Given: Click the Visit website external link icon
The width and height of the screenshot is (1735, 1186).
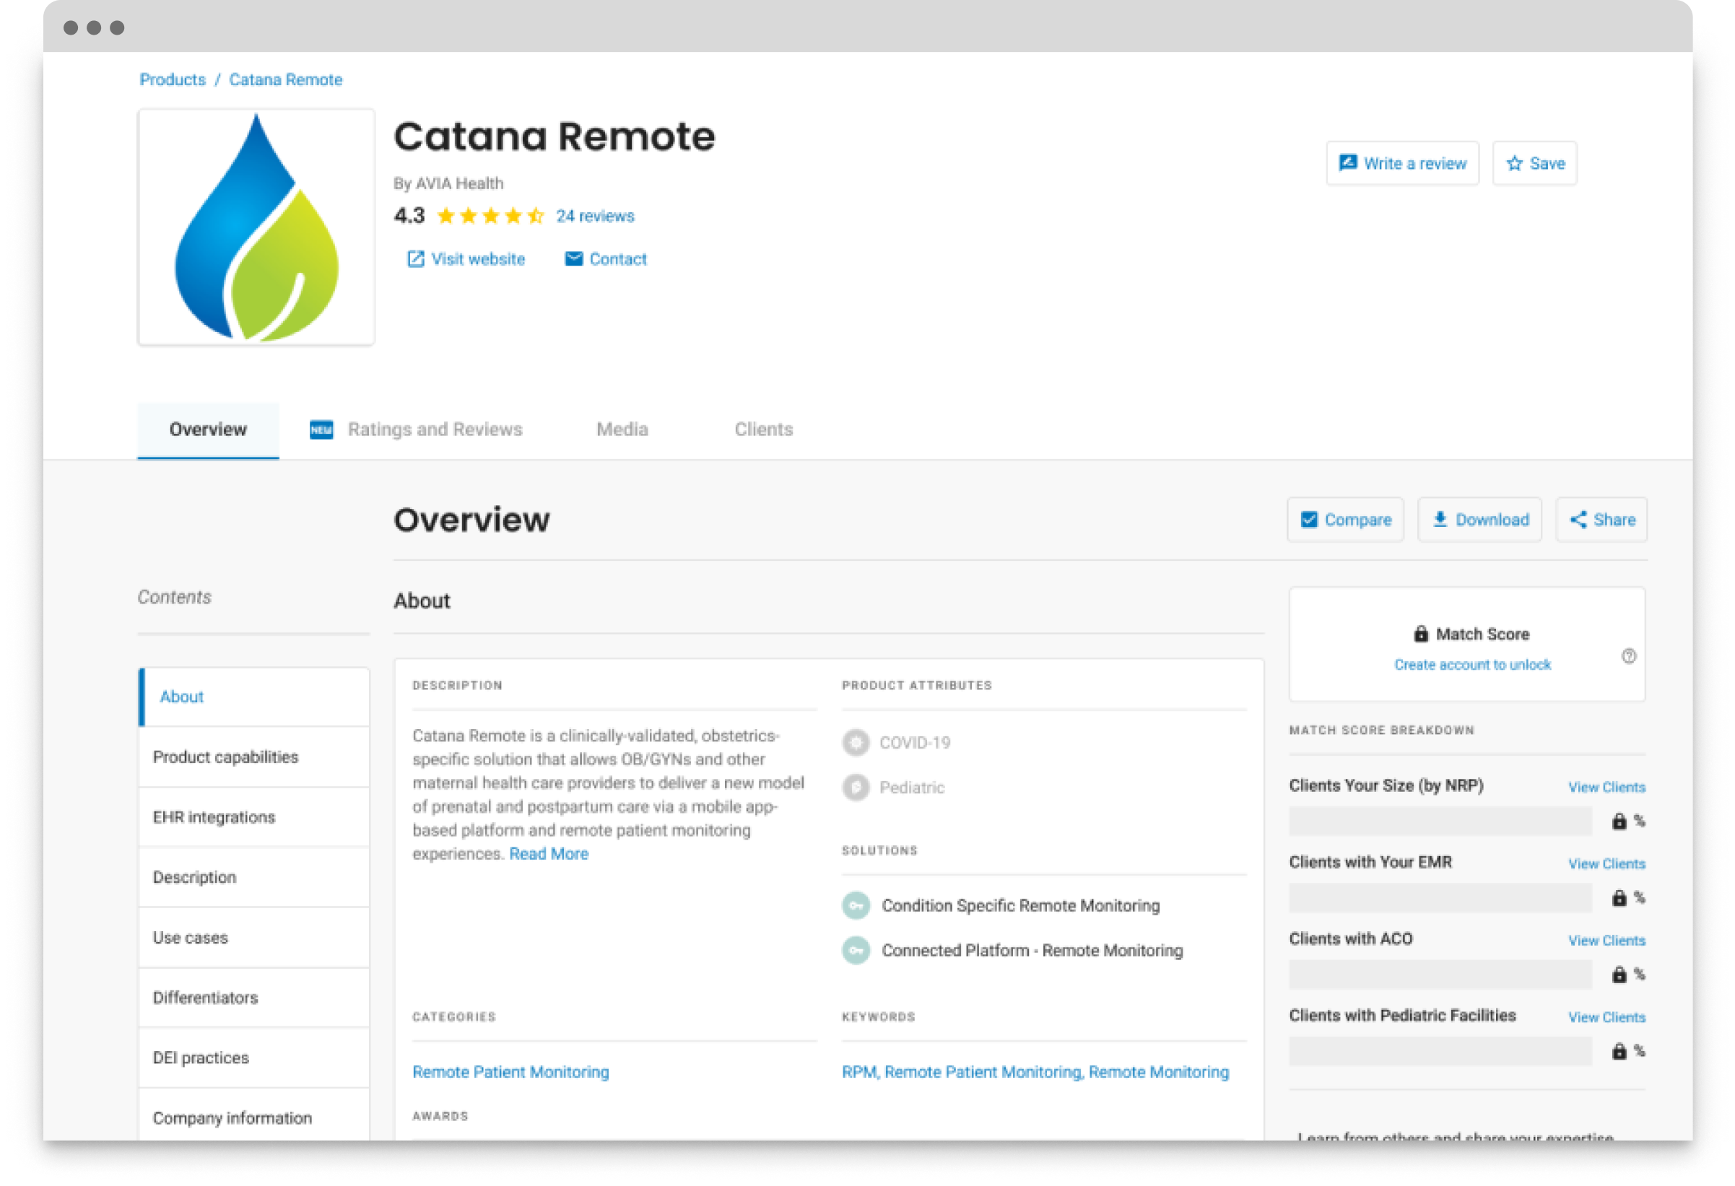Looking at the screenshot, I should click(415, 259).
